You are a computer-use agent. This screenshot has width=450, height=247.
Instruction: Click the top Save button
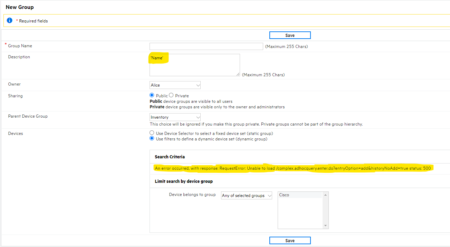[290, 35]
